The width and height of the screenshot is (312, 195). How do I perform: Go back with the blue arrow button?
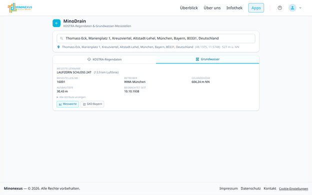pos(56,23)
